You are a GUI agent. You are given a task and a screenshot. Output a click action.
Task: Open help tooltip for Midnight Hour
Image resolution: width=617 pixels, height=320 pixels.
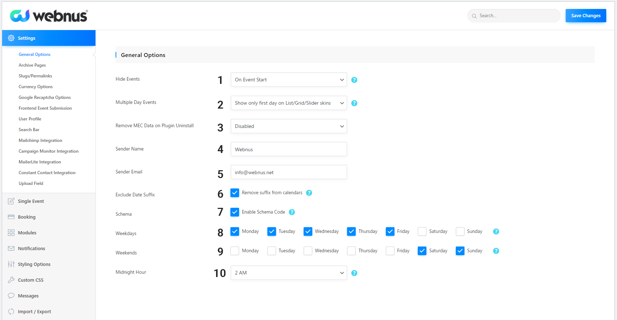(354, 273)
